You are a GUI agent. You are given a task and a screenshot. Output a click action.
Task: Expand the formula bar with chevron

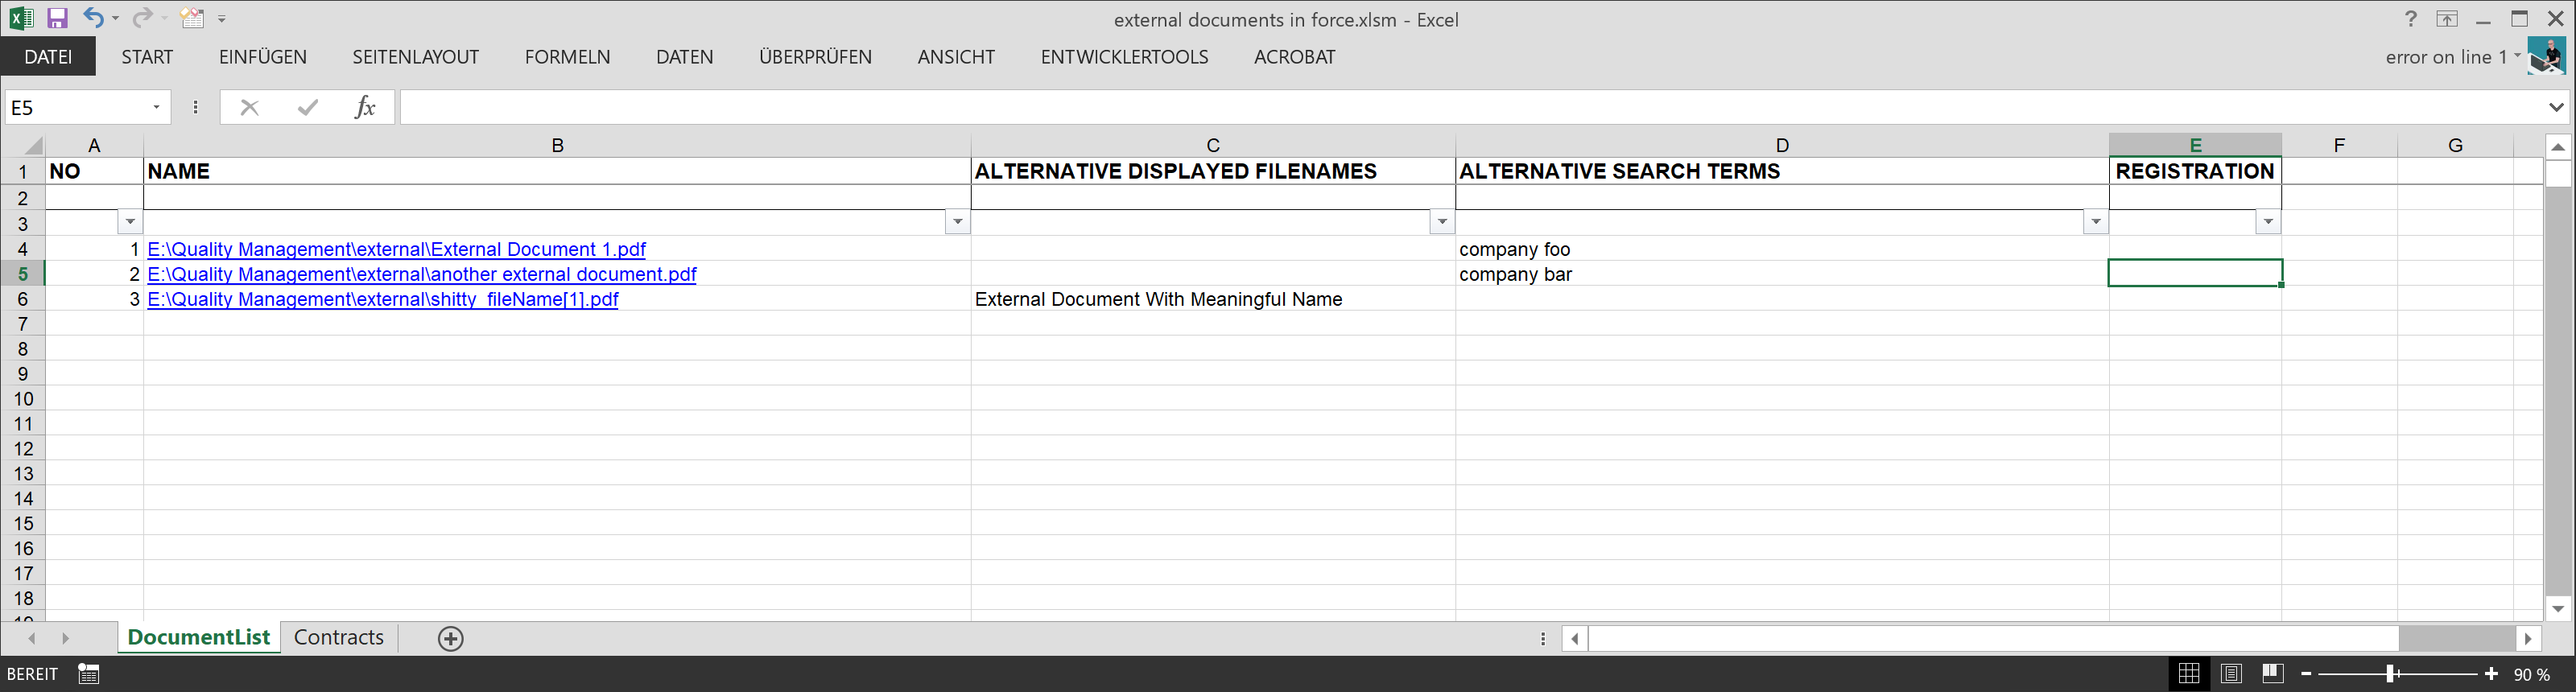click(x=2556, y=107)
